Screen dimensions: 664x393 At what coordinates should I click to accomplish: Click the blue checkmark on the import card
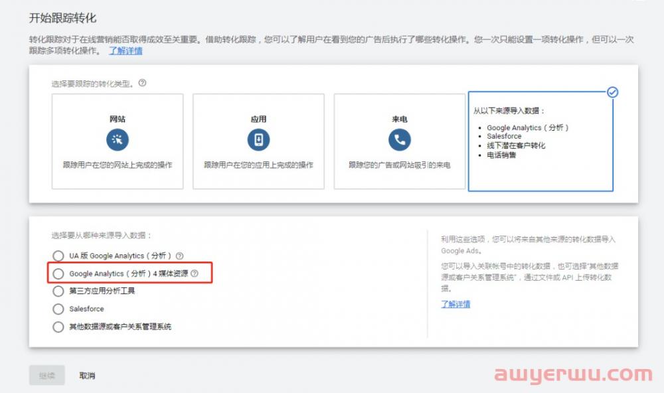tap(612, 92)
